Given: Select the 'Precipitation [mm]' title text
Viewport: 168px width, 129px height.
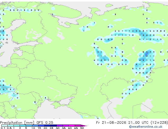Looking at the screenshot, I should [17, 123].
